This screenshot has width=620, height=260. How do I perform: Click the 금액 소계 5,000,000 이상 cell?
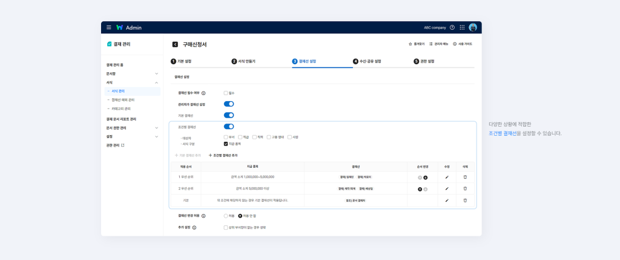click(252, 188)
